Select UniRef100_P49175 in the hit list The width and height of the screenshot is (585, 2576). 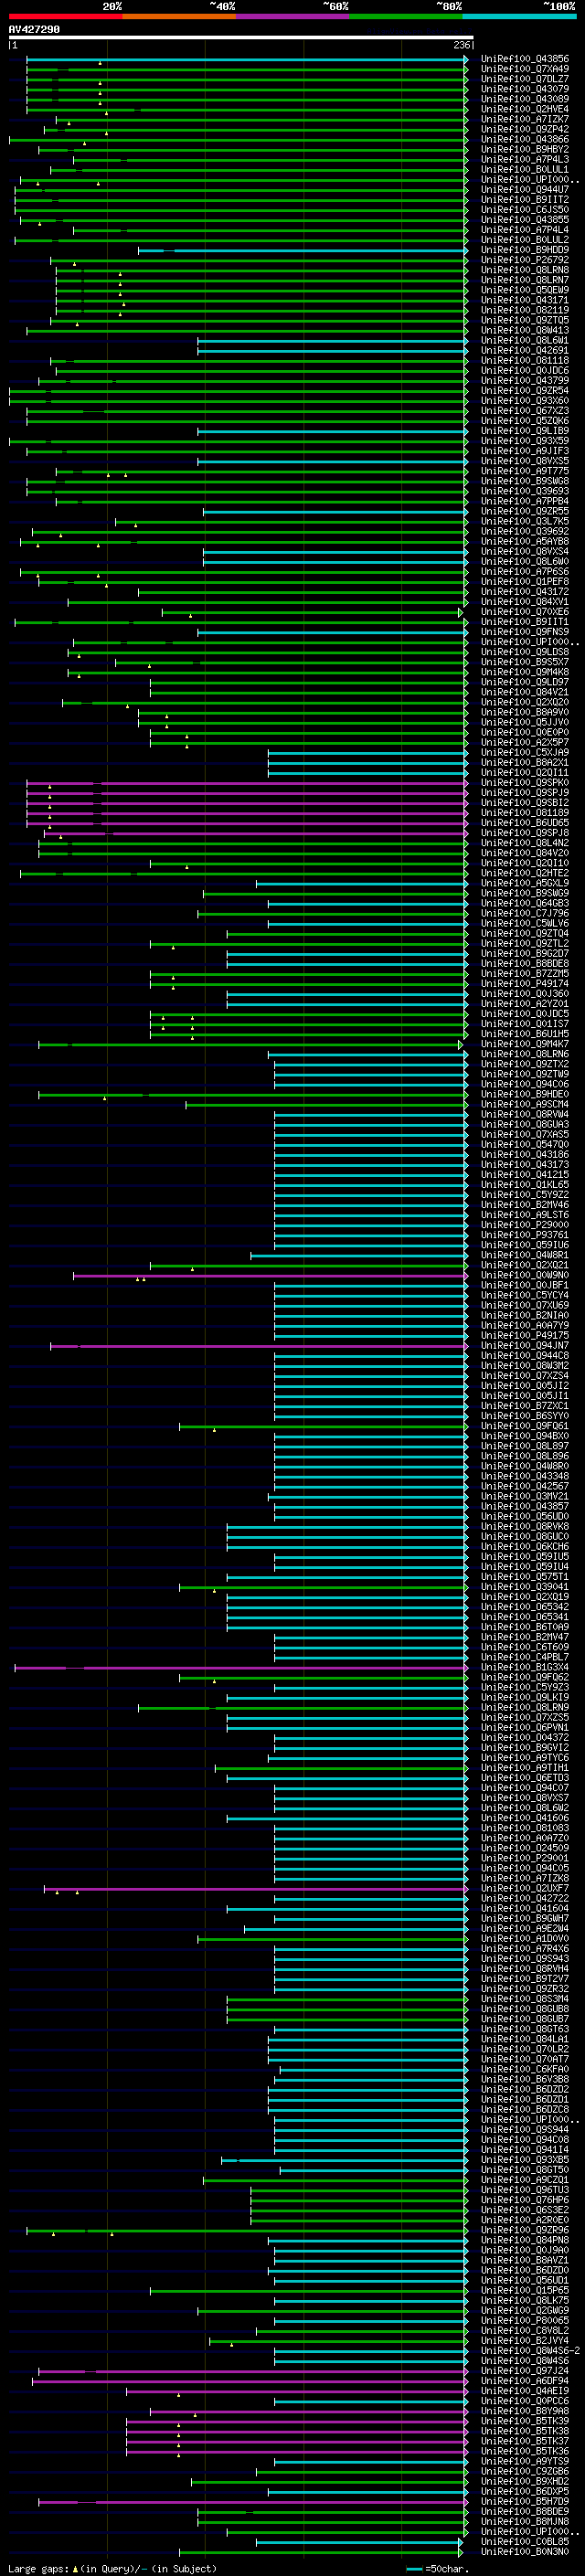(524, 1336)
